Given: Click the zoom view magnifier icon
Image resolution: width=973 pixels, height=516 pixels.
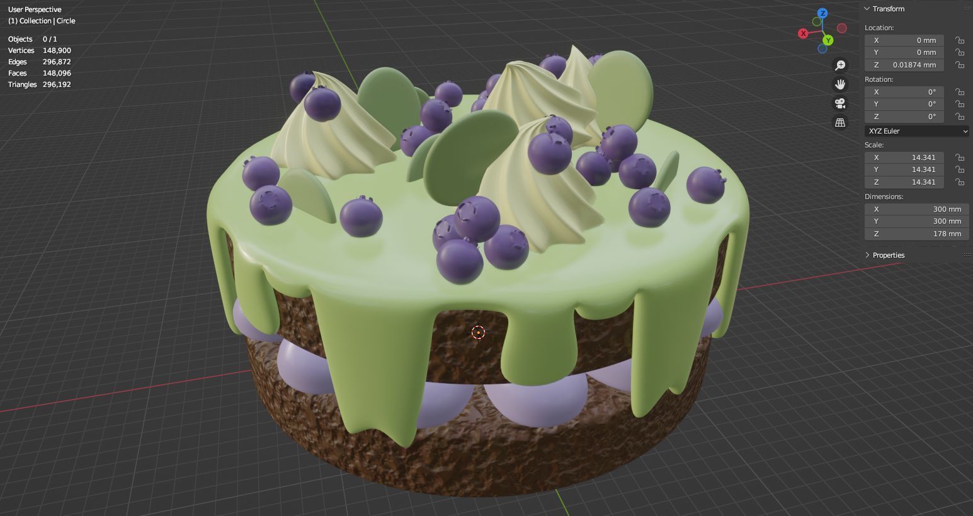Looking at the screenshot, I should (840, 66).
